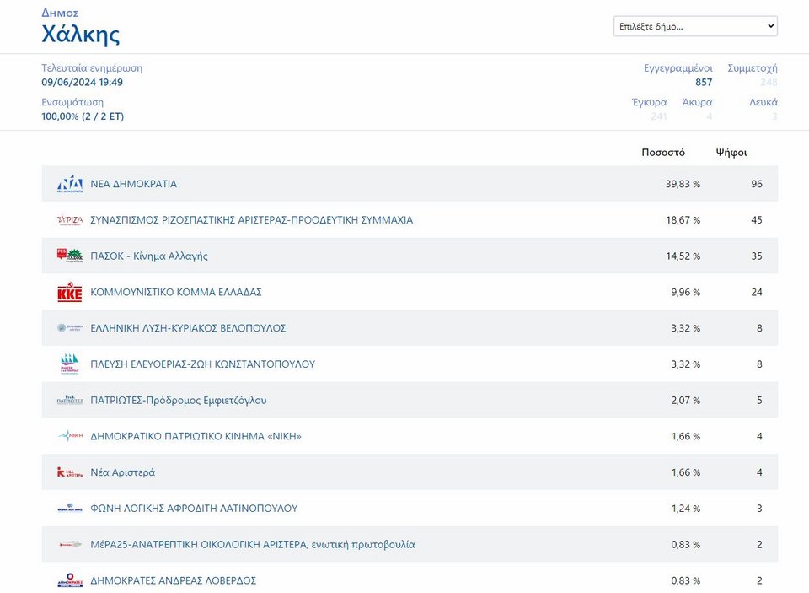The width and height of the screenshot is (809, 593).
Task: Click the '0,83 %' value in ΔΗΜΟΚΡΑΤΕΣ row
Action: click(686, 580)
